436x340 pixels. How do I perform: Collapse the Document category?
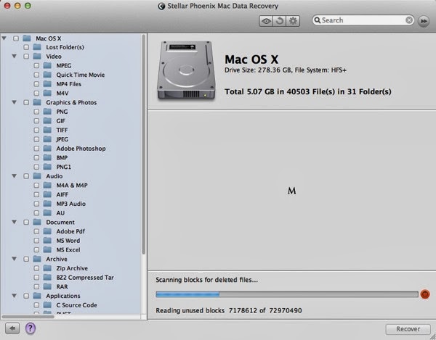click(15, 222)
